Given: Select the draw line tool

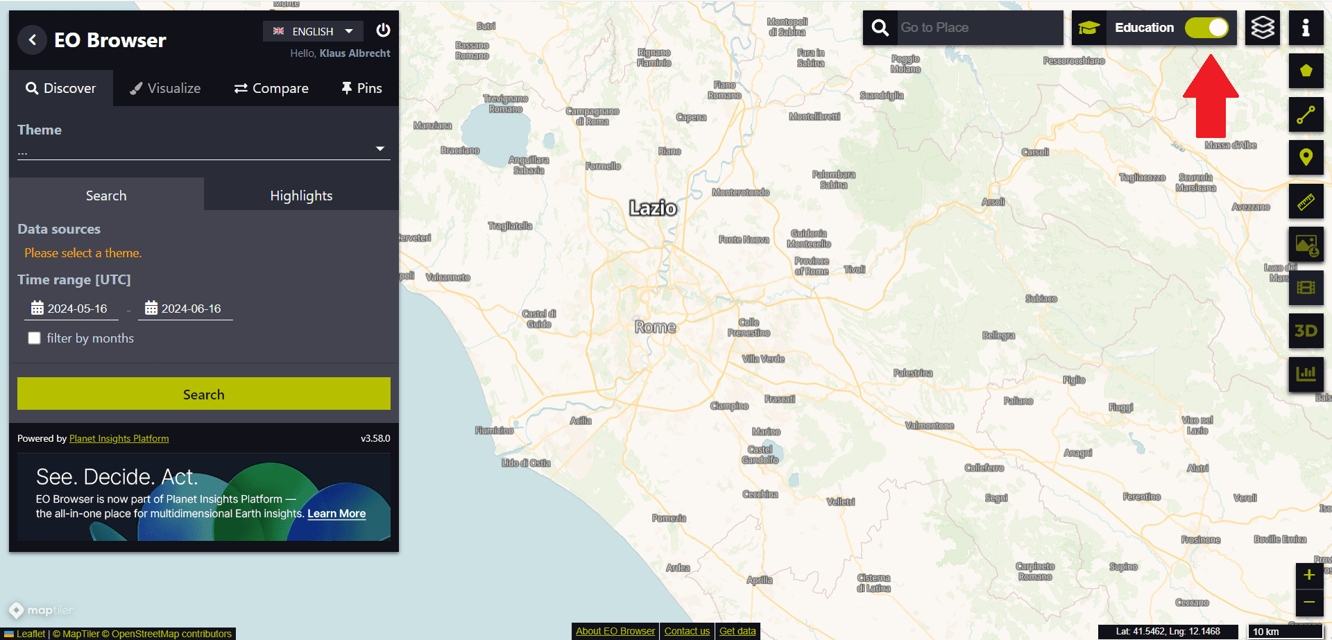Looking at the screenshot, I should click(1306, 114).
